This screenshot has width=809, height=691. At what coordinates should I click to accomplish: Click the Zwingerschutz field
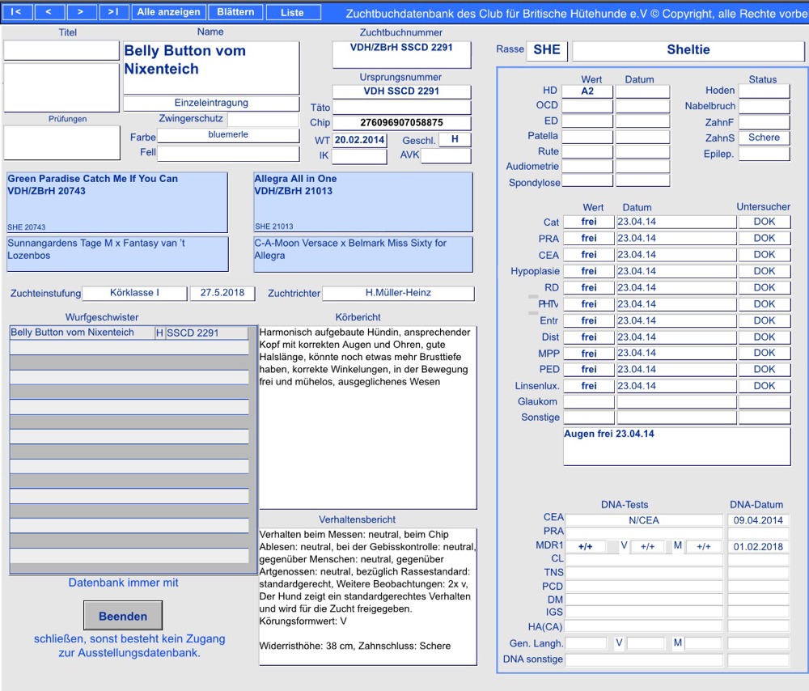tap(263, 119)
